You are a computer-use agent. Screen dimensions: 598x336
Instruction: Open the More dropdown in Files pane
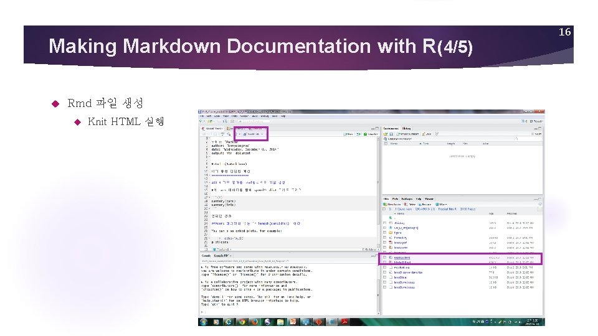coord(441,205)
